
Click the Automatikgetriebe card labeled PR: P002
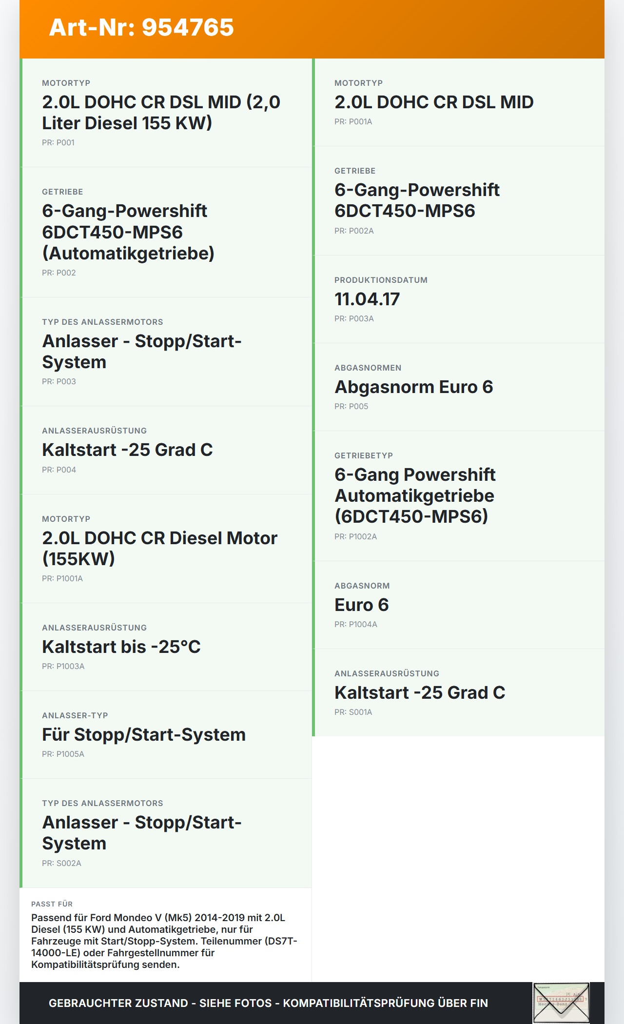point(166,232)
